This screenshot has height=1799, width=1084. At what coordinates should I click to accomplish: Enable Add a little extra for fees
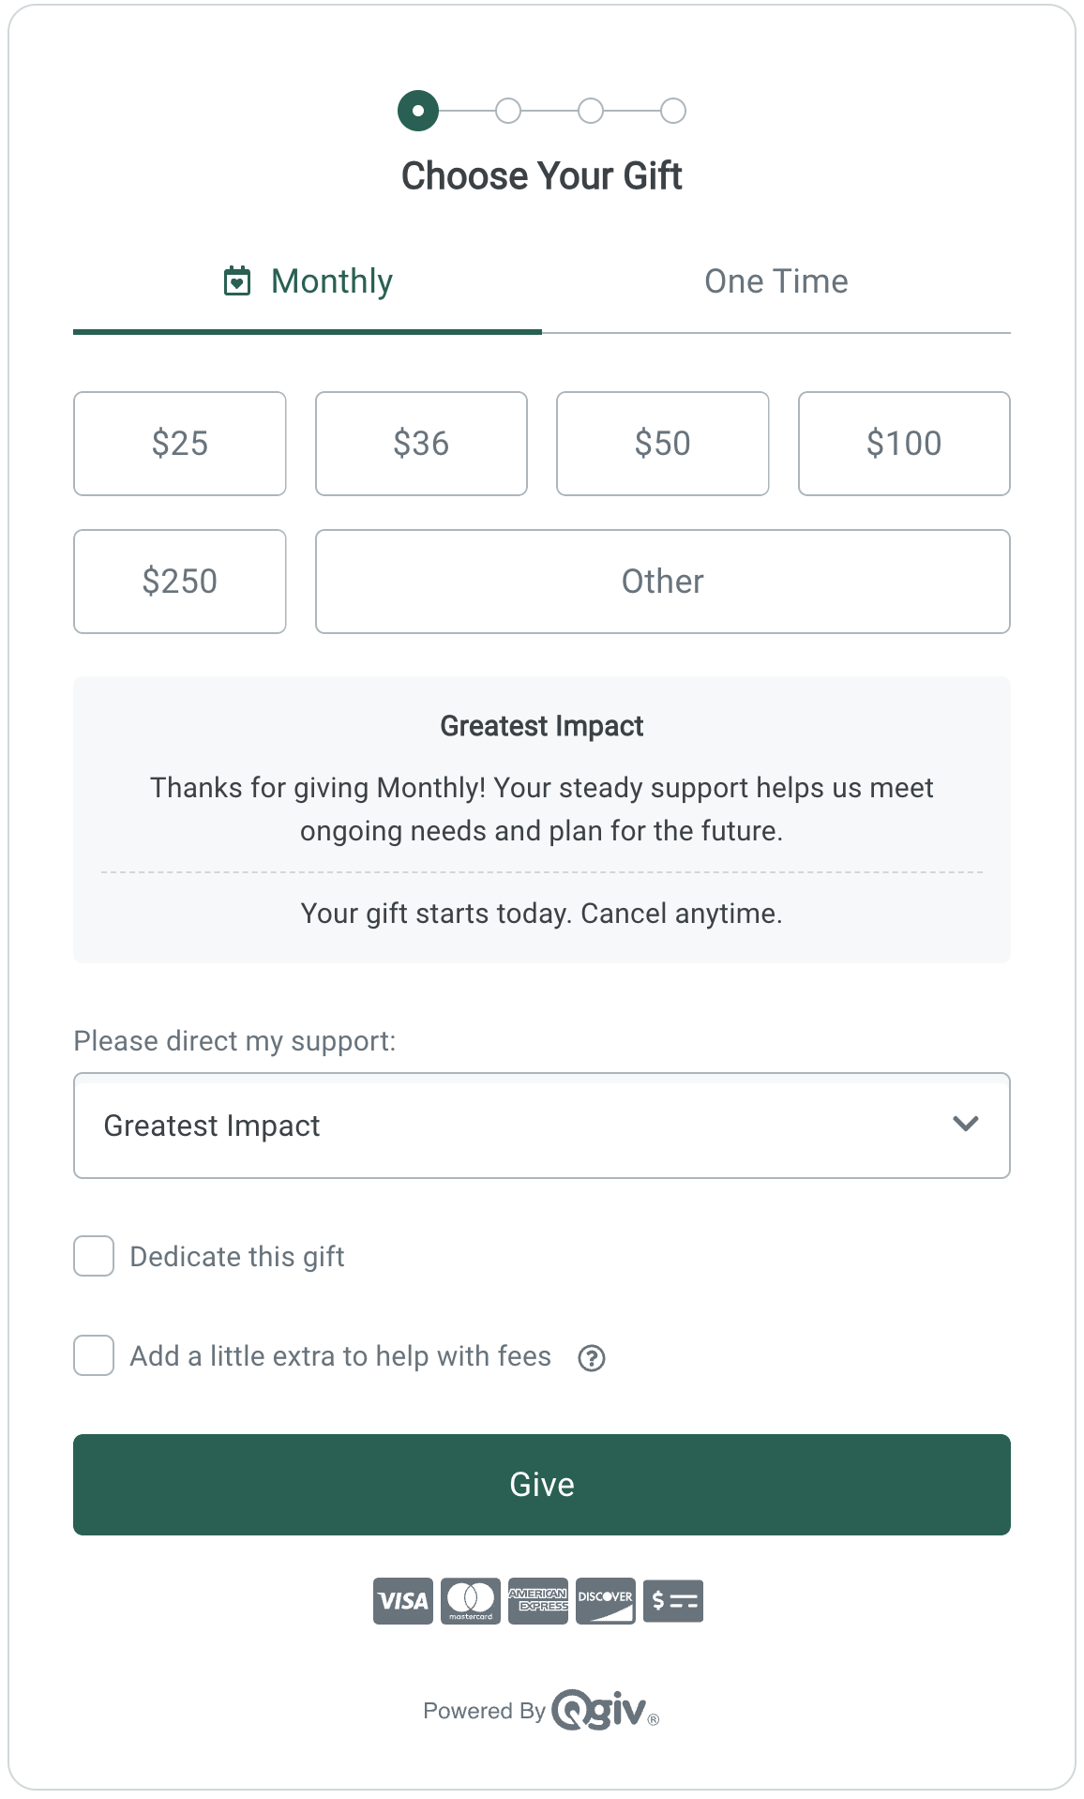coord(94,1355)
